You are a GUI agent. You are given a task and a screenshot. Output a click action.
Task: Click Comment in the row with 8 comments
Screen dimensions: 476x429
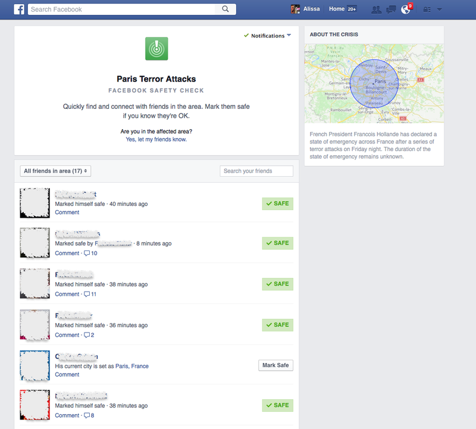(67, 415)
